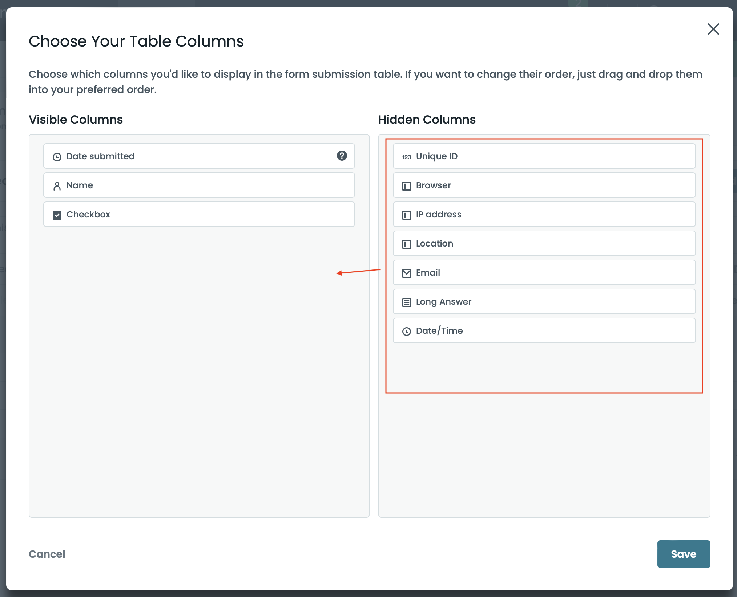The height and width of the screenshot is (597, 737).
Task: Click the Location column icon
Action: (x=406, y=244)
